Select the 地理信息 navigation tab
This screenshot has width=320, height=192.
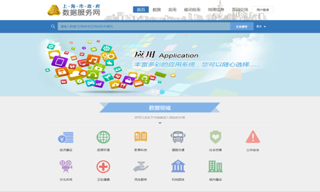(216, 10)
